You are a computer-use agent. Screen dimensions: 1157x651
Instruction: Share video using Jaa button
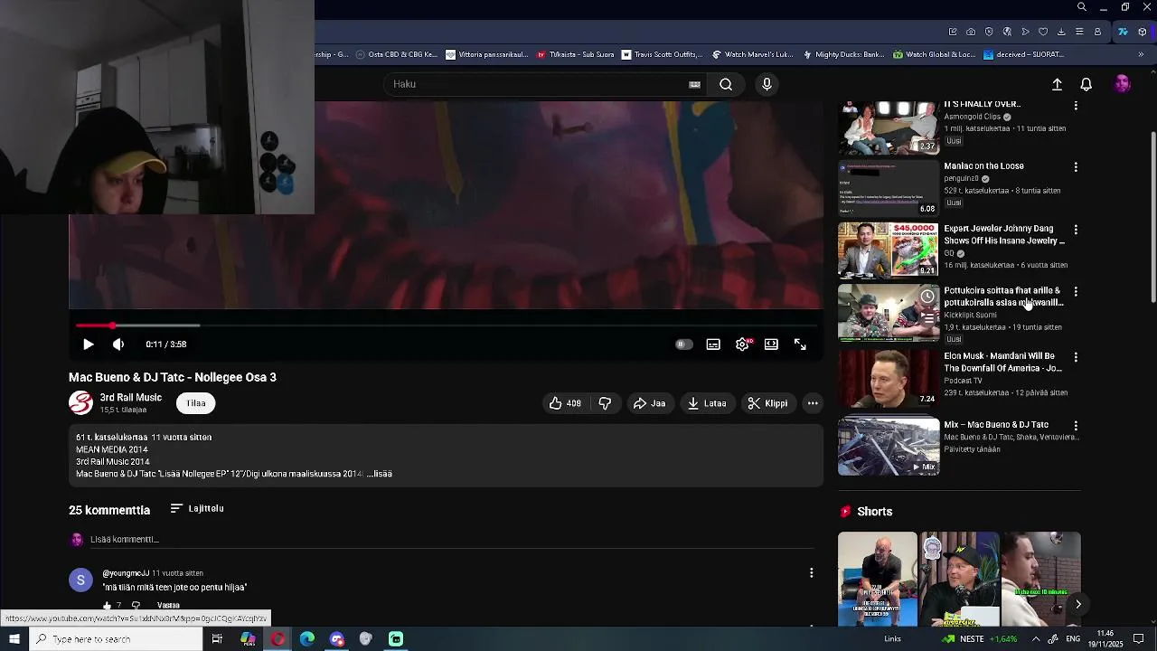click(649, 403)
